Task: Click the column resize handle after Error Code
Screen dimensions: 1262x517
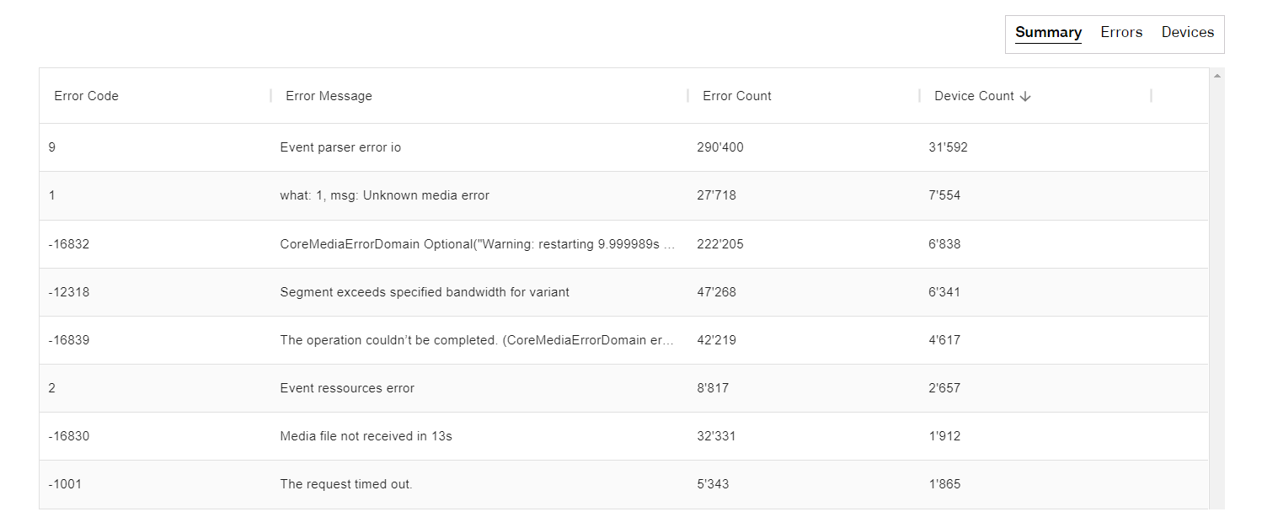Action: (x=271, y=96)
